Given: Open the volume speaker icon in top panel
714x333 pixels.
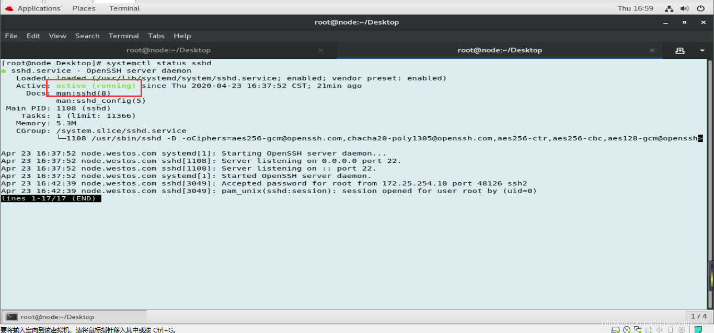Looking at the screenshot, I should point(685,8).
